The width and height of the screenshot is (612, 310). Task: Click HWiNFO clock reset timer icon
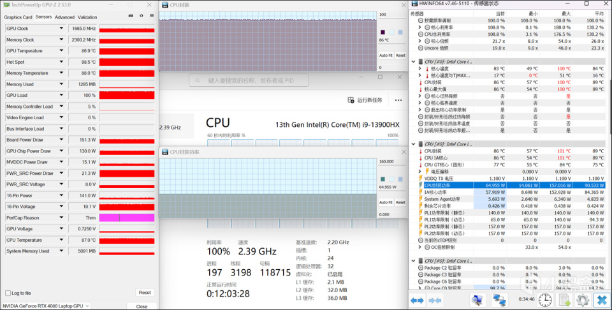point(545,300)
